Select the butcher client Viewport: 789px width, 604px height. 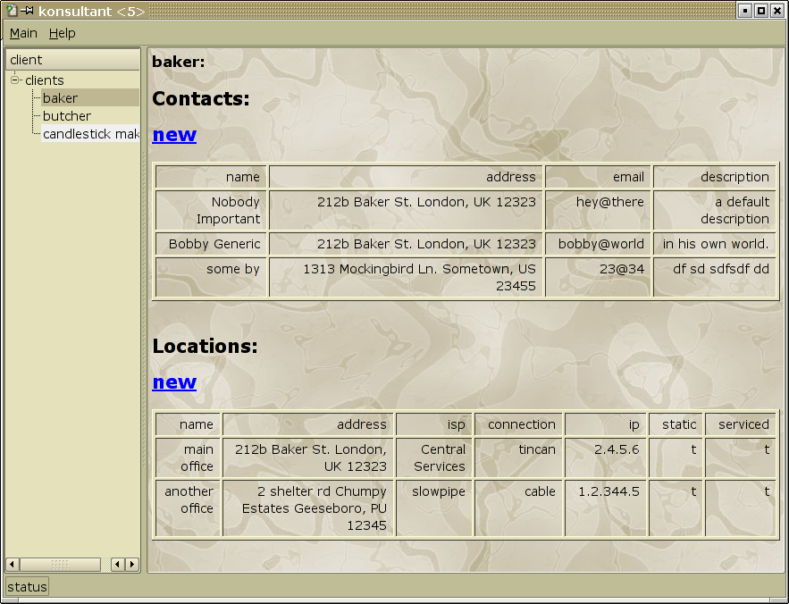click(x=67, y=116)
